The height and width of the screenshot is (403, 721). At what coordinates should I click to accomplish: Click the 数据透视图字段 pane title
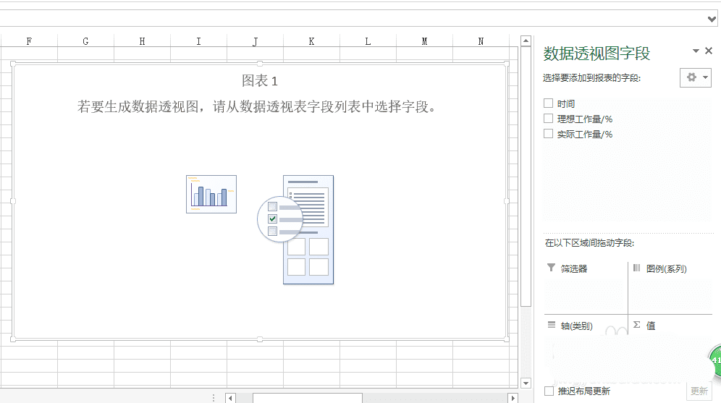pyautogui.click(x=596, y=54)
